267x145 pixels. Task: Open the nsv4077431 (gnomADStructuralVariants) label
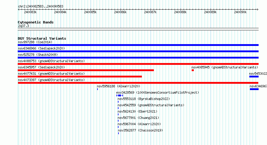51,74
